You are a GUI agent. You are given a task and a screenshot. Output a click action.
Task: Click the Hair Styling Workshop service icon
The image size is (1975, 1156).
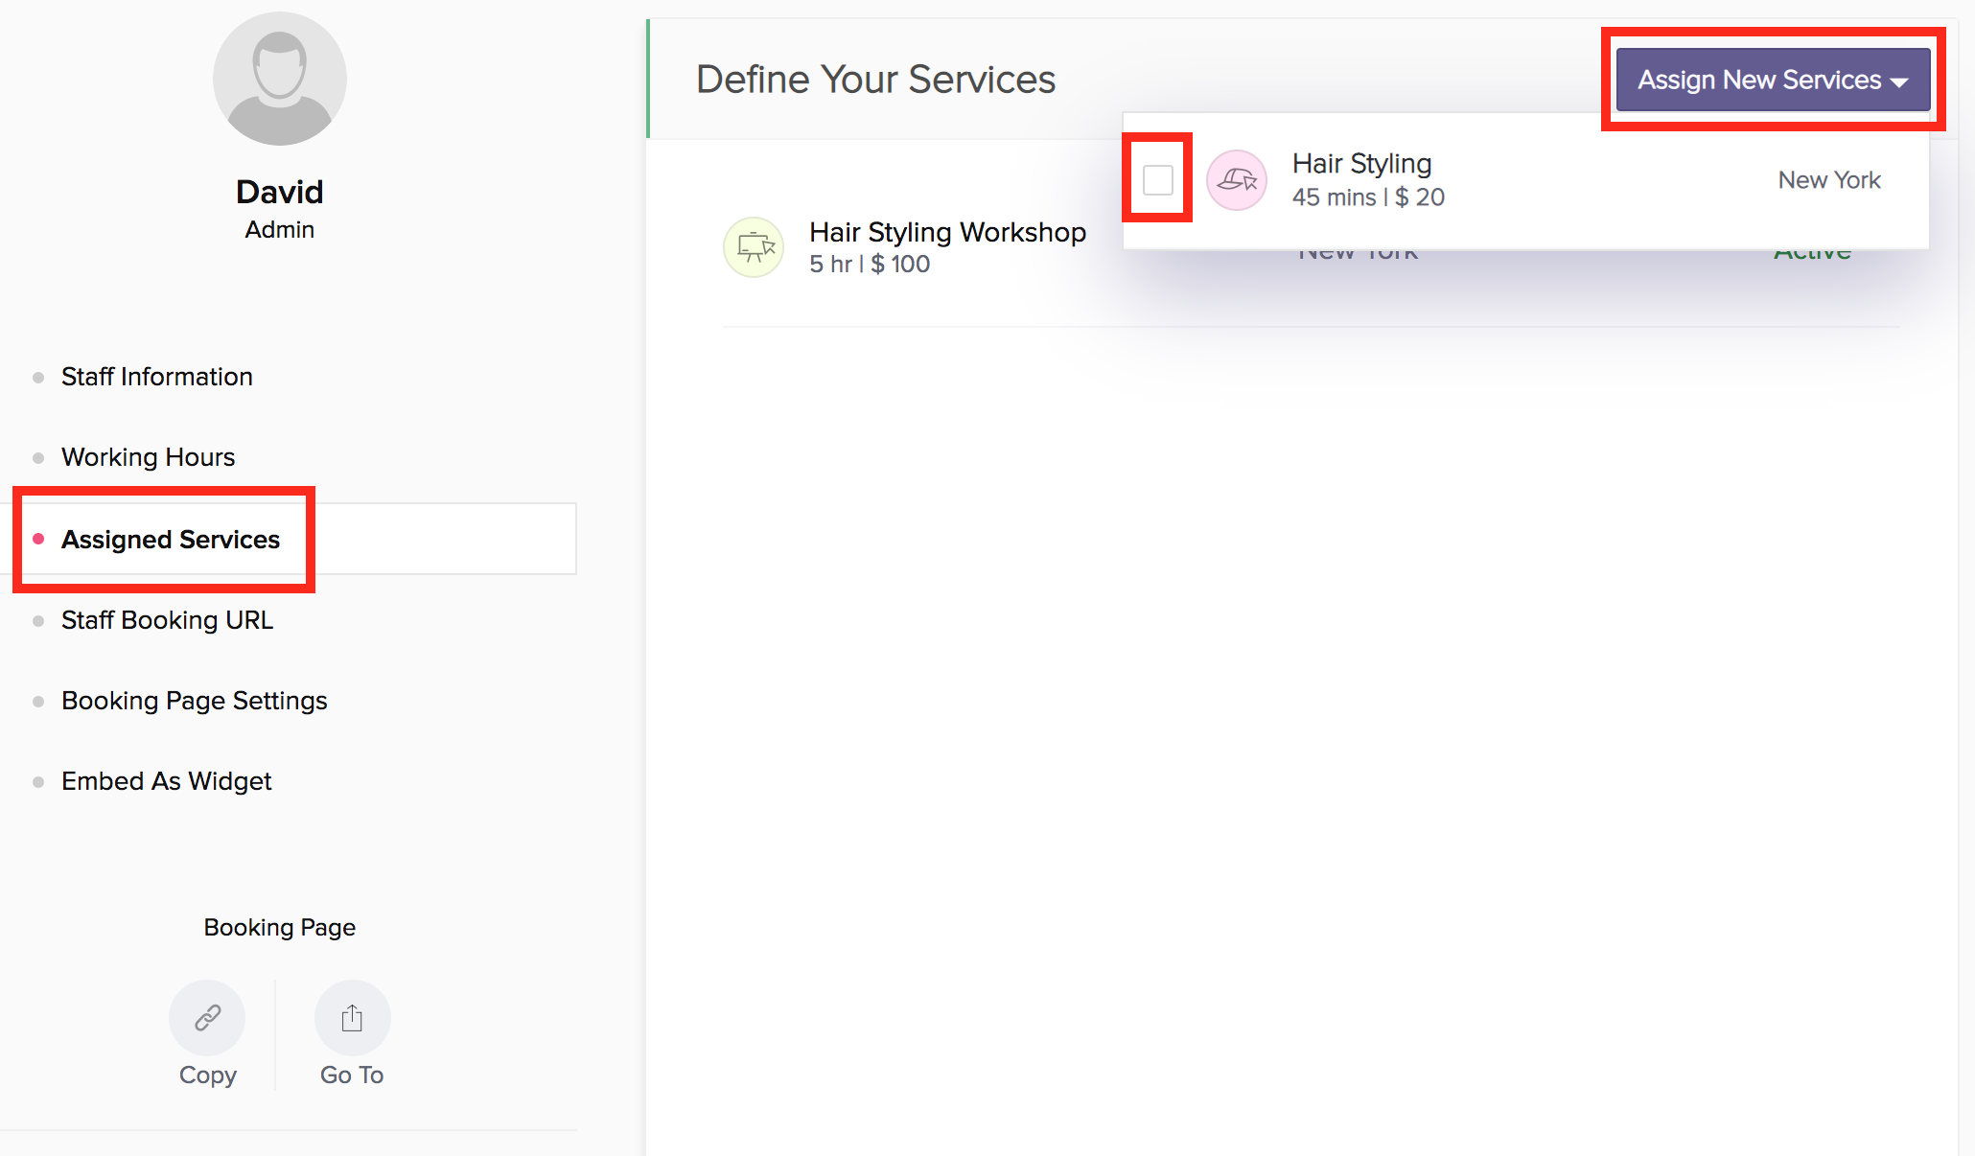[x=754, y=247]
